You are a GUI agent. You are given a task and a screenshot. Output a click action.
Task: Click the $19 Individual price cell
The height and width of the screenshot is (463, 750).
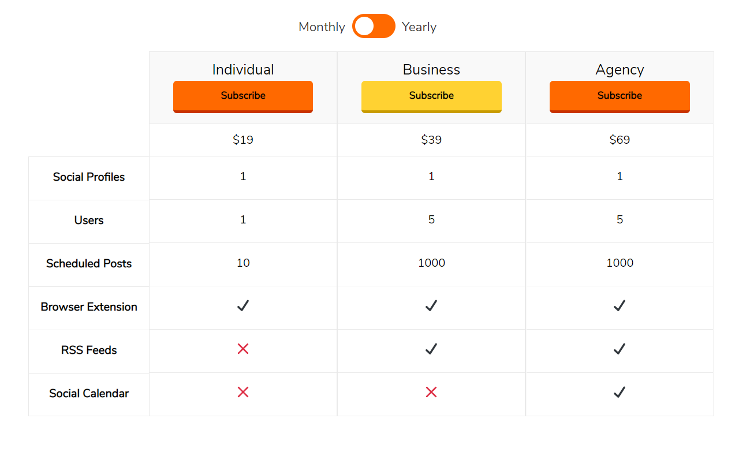(243, 140)
